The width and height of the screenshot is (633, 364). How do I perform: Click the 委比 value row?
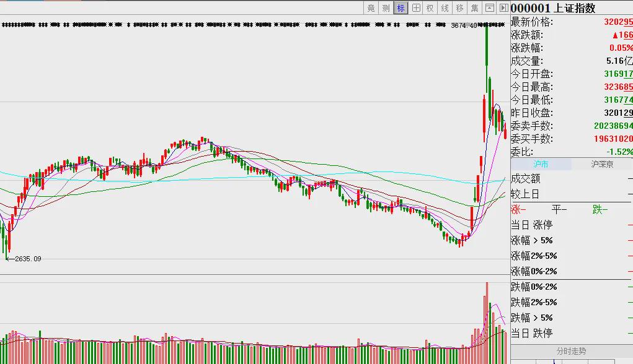pos(571,152)
